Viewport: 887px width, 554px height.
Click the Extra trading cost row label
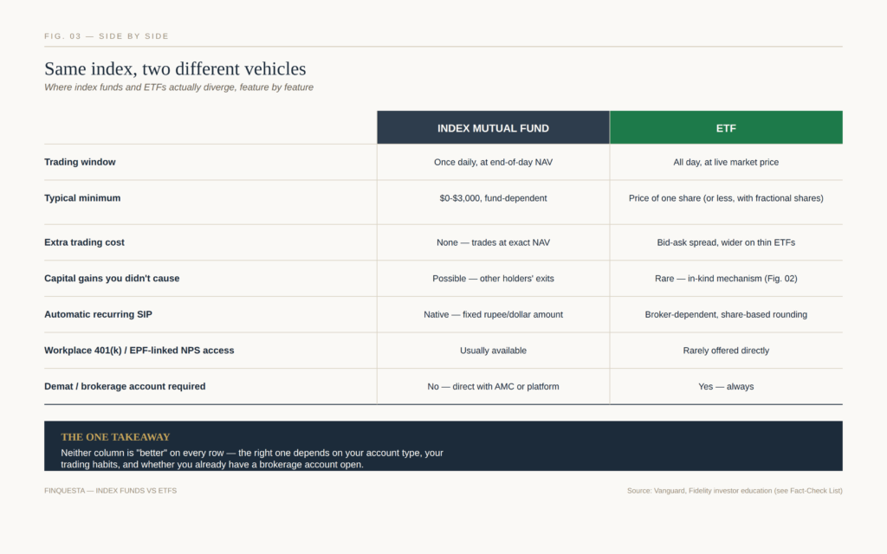pyautogui.click(x=84, y=242)
